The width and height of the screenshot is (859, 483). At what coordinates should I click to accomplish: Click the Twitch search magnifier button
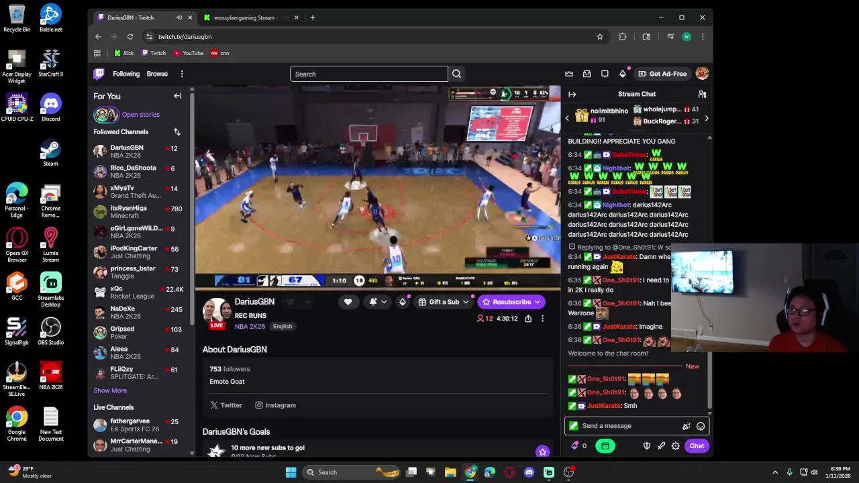456,74
